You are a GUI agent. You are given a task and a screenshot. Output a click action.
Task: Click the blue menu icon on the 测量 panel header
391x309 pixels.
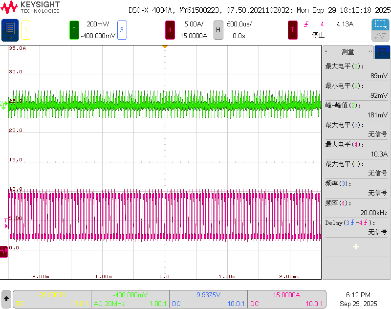(x=383, y=52)
